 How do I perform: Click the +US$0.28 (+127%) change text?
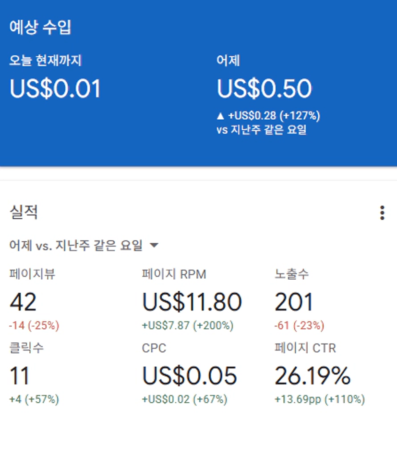point(274,116)
